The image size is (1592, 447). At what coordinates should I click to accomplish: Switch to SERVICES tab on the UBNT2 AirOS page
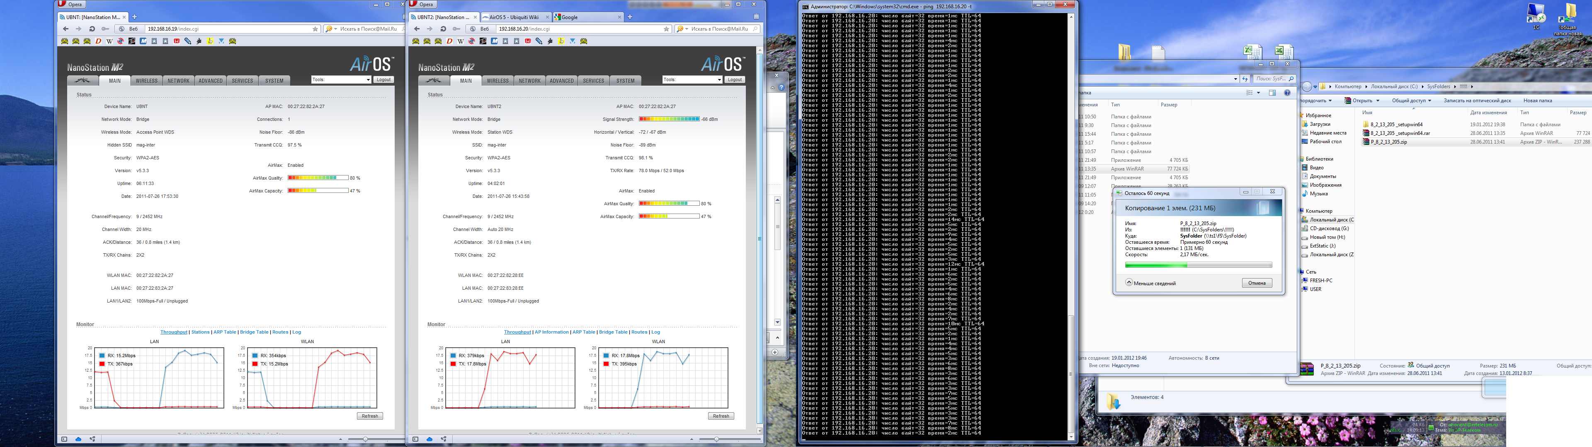(593, 80)
